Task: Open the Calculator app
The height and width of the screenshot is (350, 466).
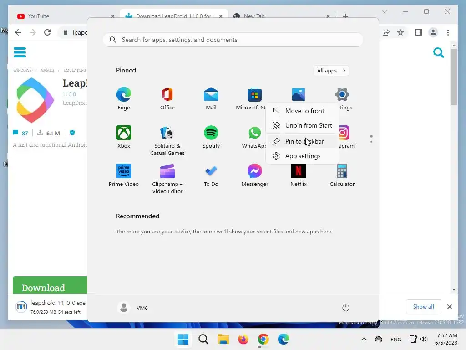Action: pyautogui.click(x=342, y=175)
